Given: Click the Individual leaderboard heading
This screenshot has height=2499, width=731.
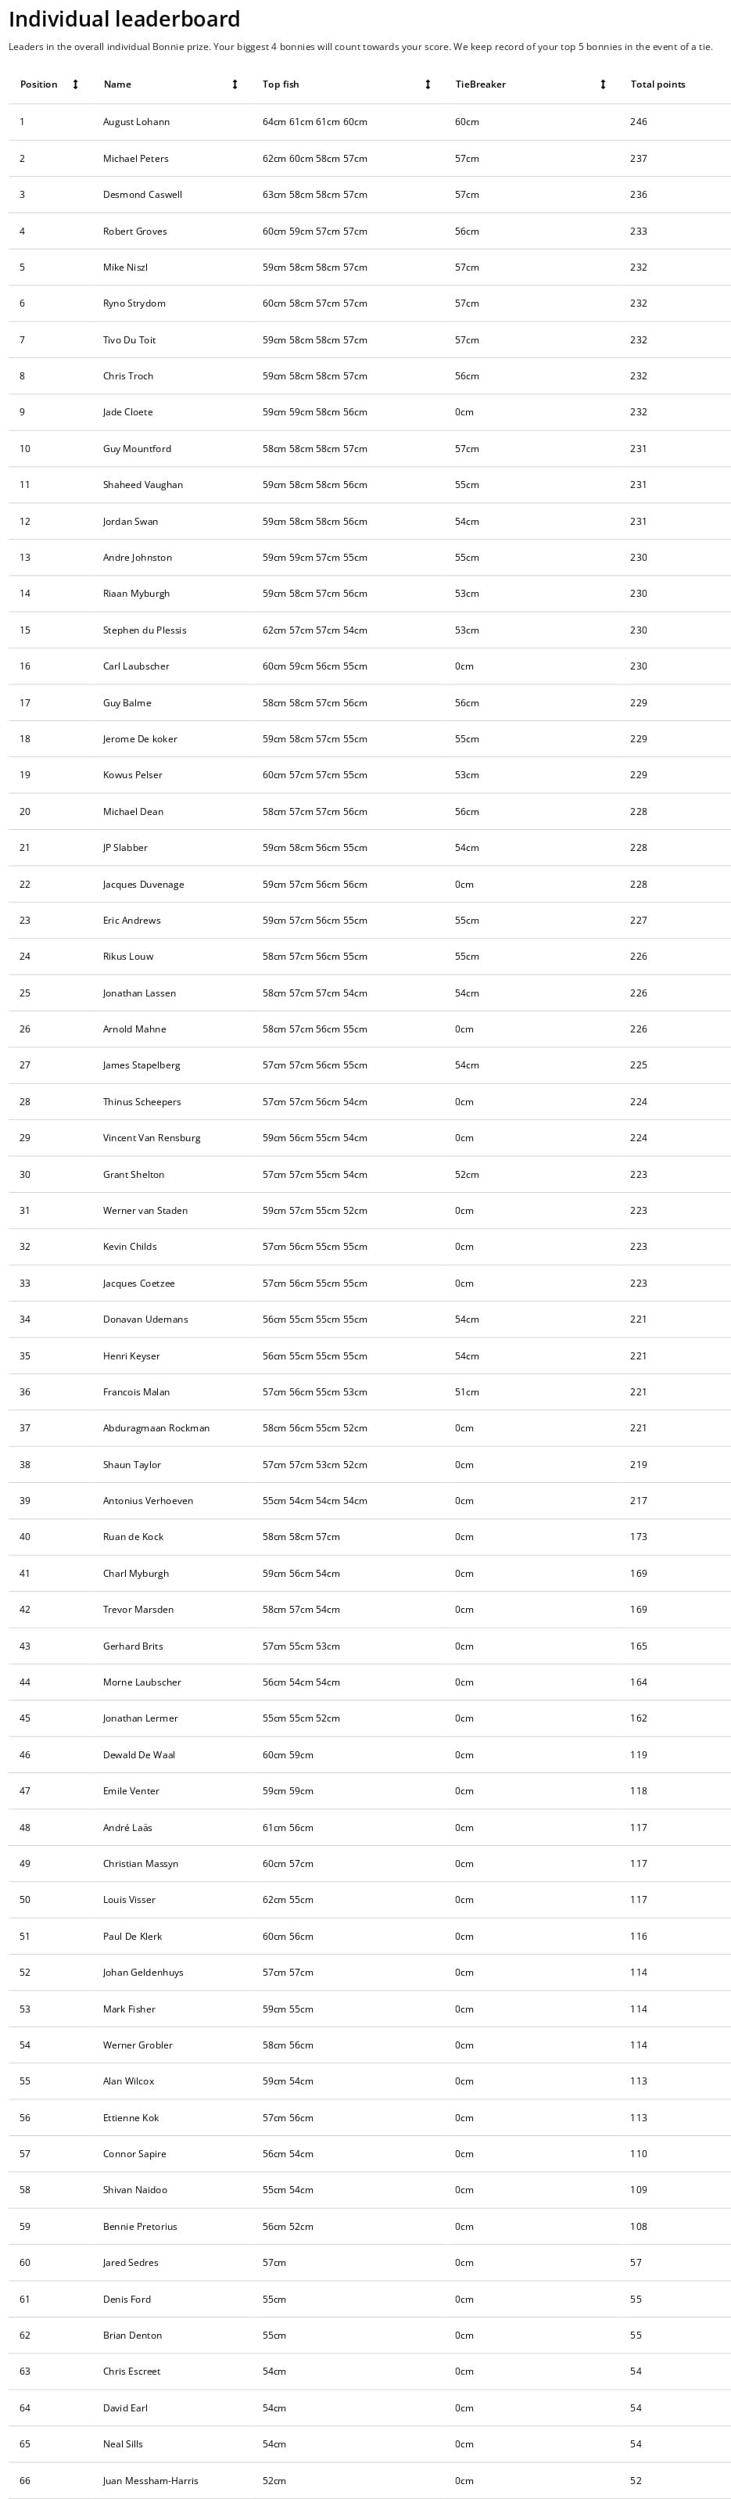Looking at the screenshot, I should [124, 19].
